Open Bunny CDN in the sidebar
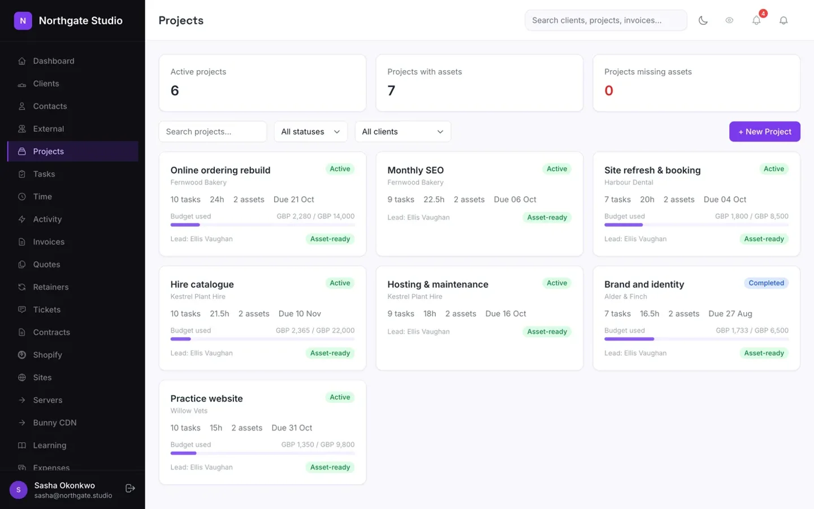814x509 pixels. pyautogui.click(x=73, y=423)
